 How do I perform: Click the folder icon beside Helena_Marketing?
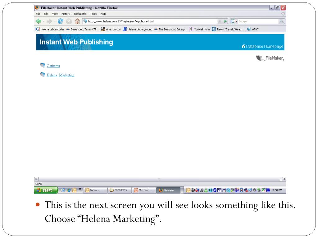pos(42,75)
